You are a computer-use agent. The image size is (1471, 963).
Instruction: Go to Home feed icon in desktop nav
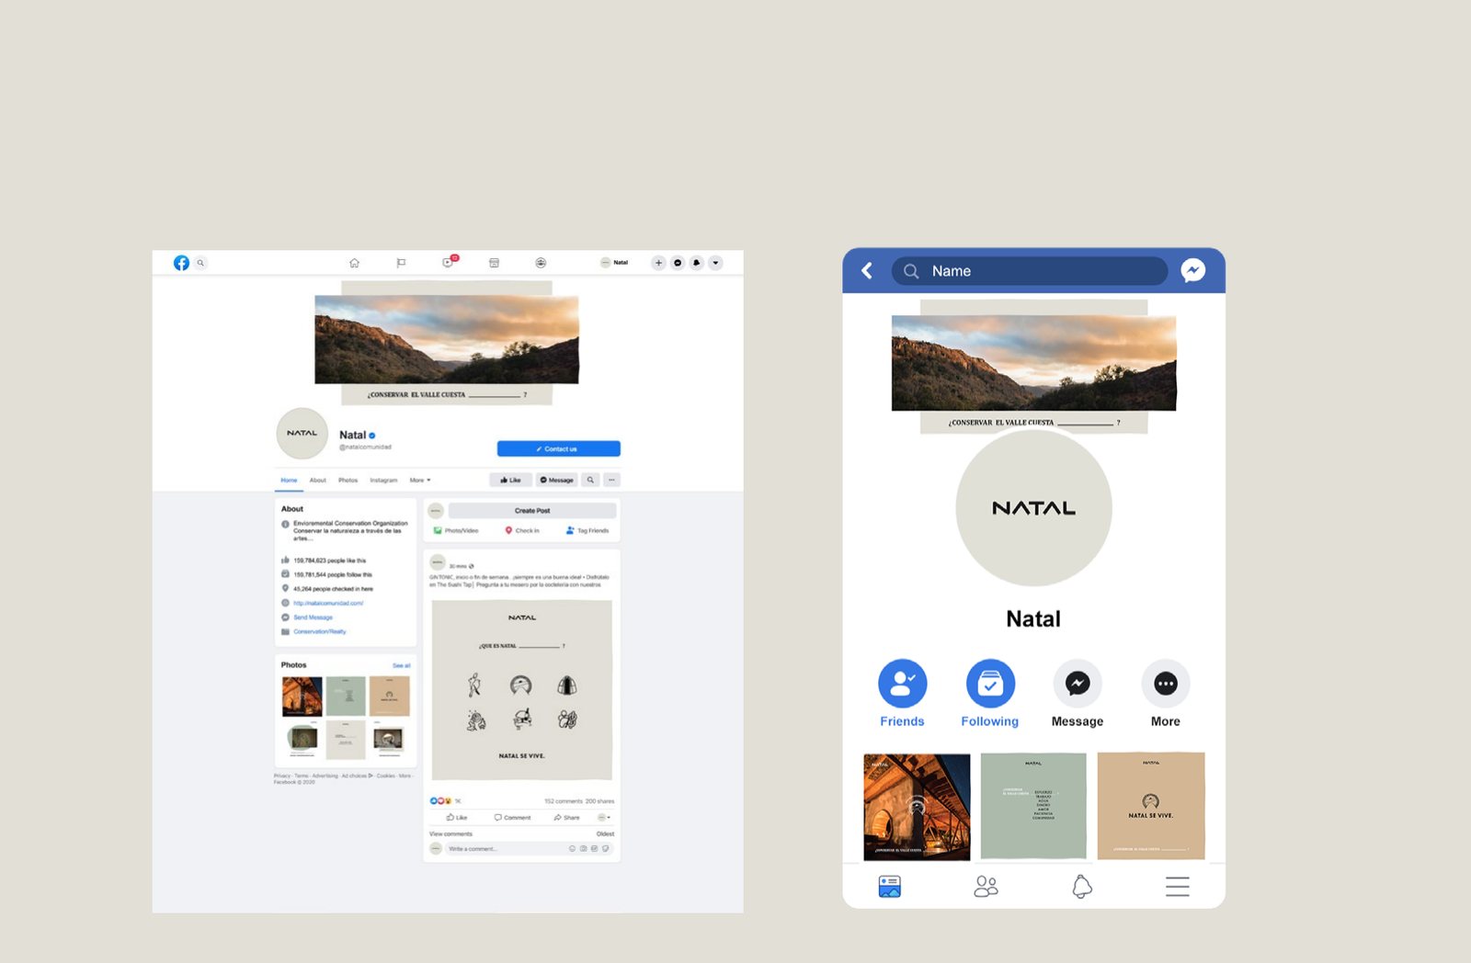pyautogui.click(x=354, y=263)
